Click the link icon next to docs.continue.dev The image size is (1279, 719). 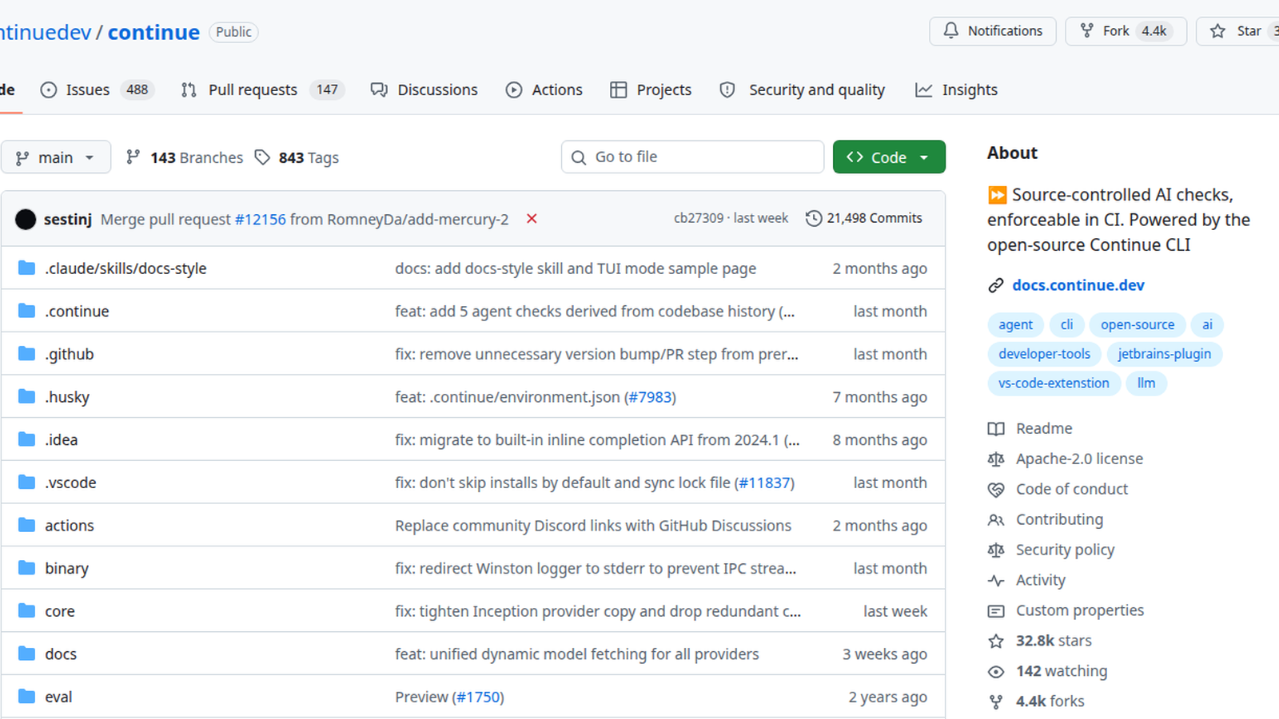click(x=996, y=285)
